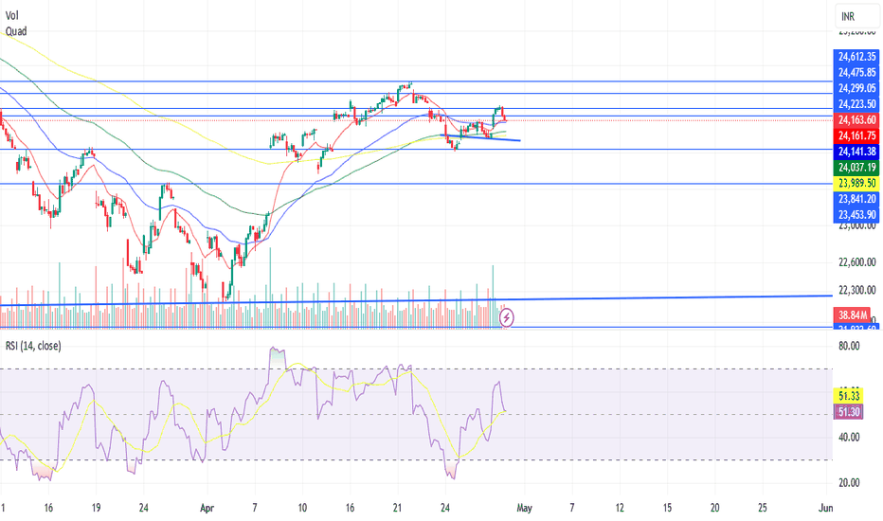Click the dark blue 24,141.38 price label
Viewport: 883px width, 521px height.
coord(856,151)
